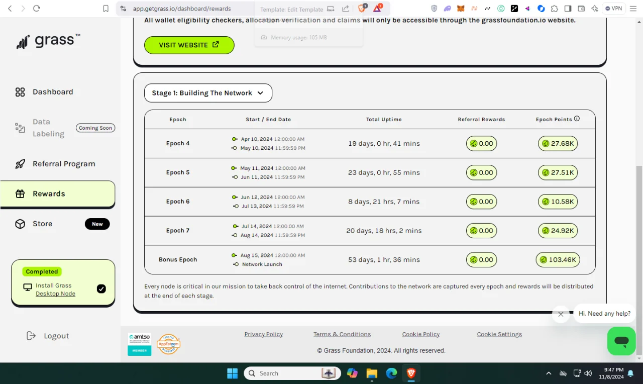Open the Brave Shields lion icon

pyautogui.click(x=362, y=9)
